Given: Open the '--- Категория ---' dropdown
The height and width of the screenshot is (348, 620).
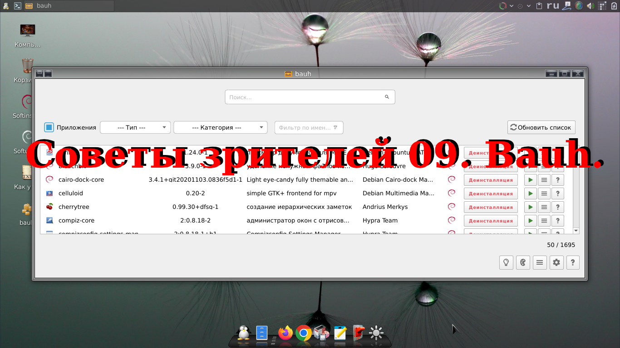Looking at the screenshot, I should point(221,127).
